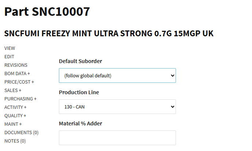Click the Part SNC10007 heading

click(x=47, y=12)
